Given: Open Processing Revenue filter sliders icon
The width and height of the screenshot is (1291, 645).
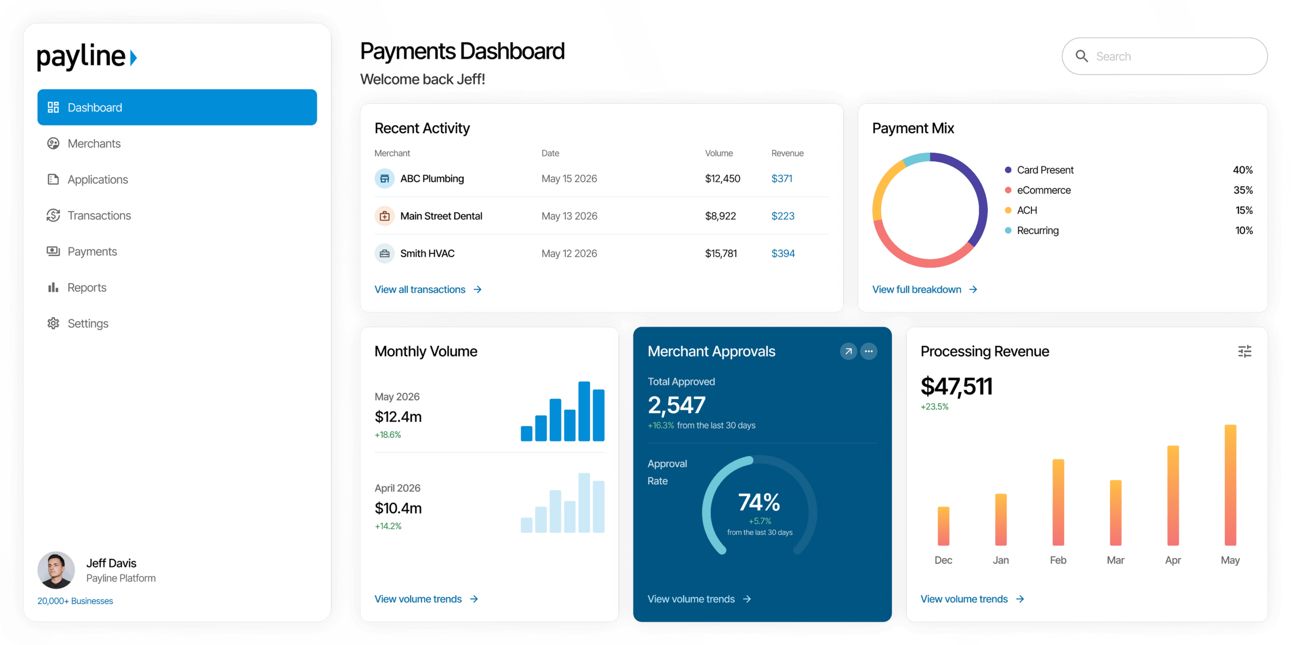Looking at the screenshot, I should (x=1245, y=351).
